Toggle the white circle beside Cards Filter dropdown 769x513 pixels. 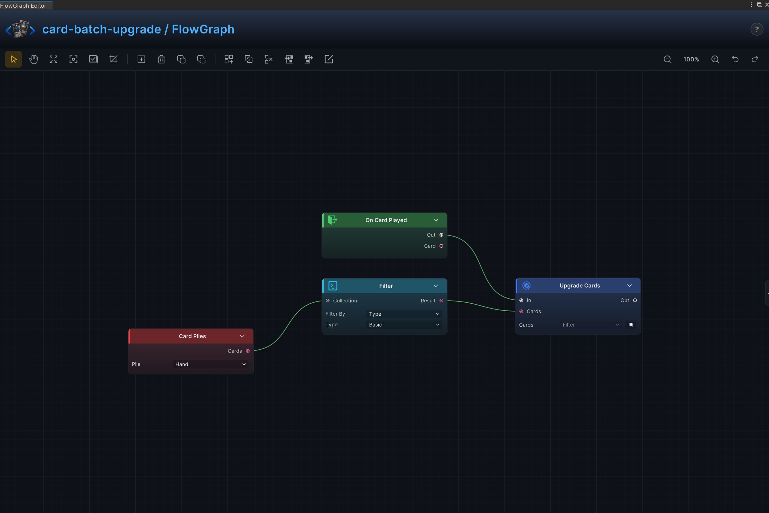tap(631, 325)
